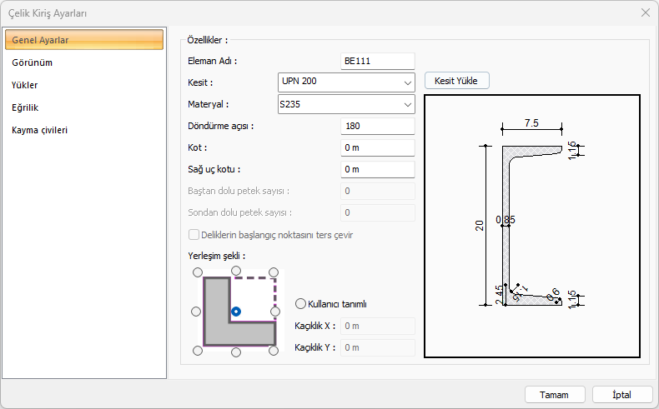Pick the bottom-center placement anchor point

click(x=236, y=352)
